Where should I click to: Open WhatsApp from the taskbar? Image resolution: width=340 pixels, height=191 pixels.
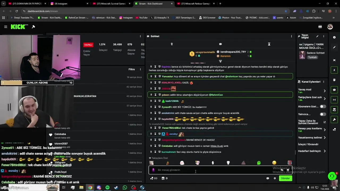(x=125, y=188)
